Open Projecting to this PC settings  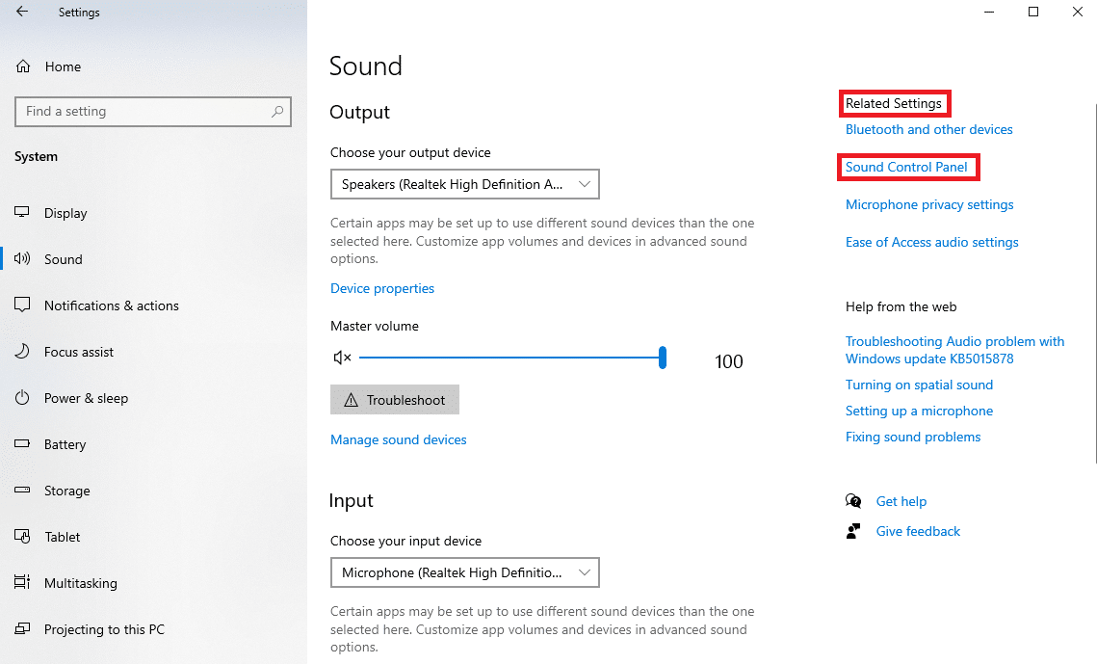click(103, 628)
